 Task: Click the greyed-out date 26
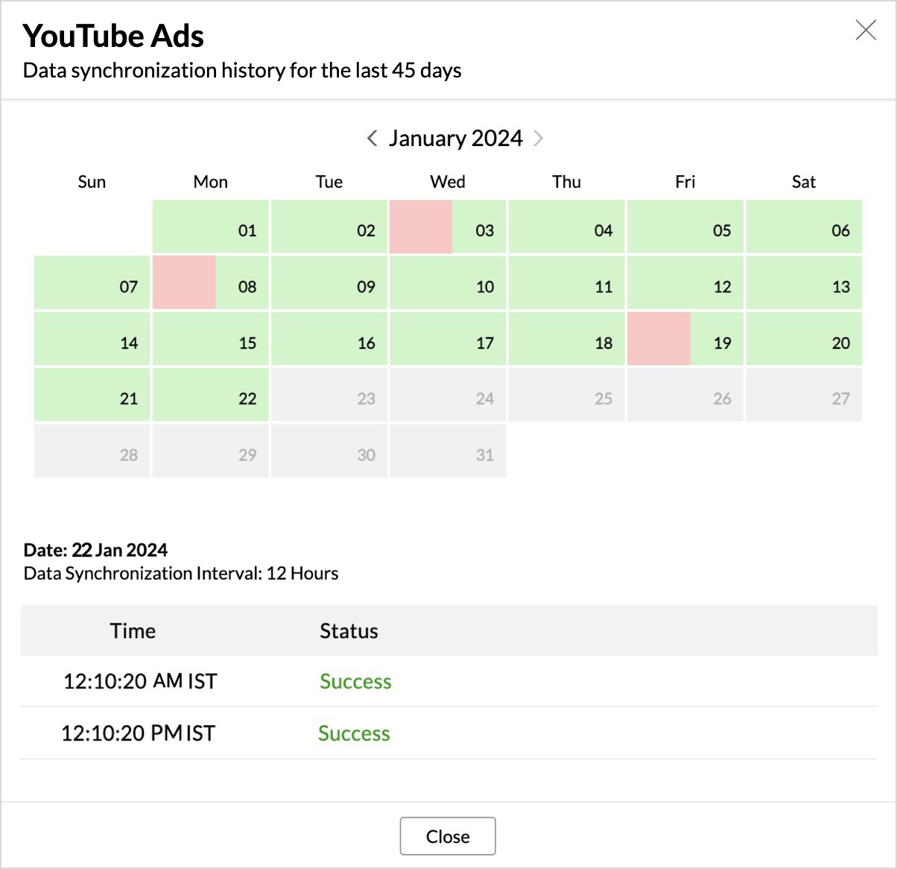(685, 395)
